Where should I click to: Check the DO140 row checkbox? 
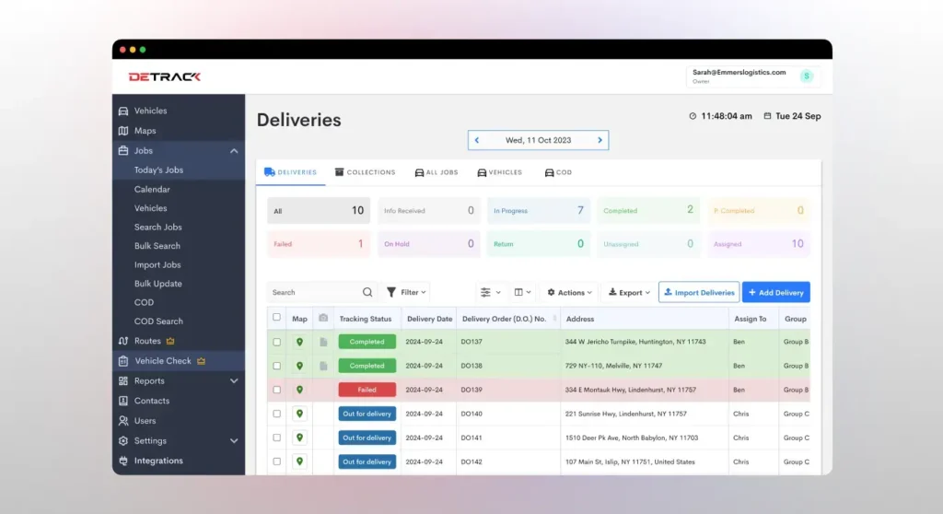point(276,415)
